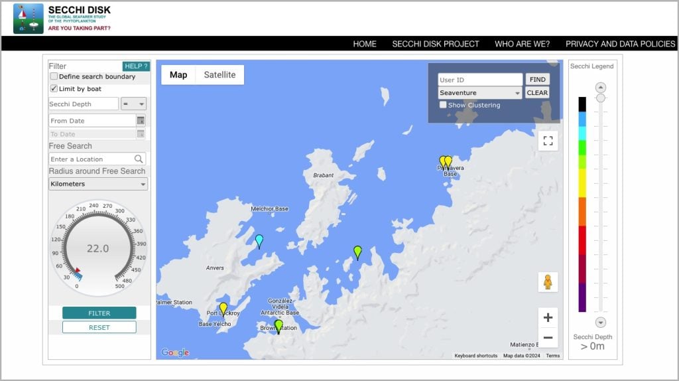Click the right yellow marker at Primavera Base

point(449,162)
